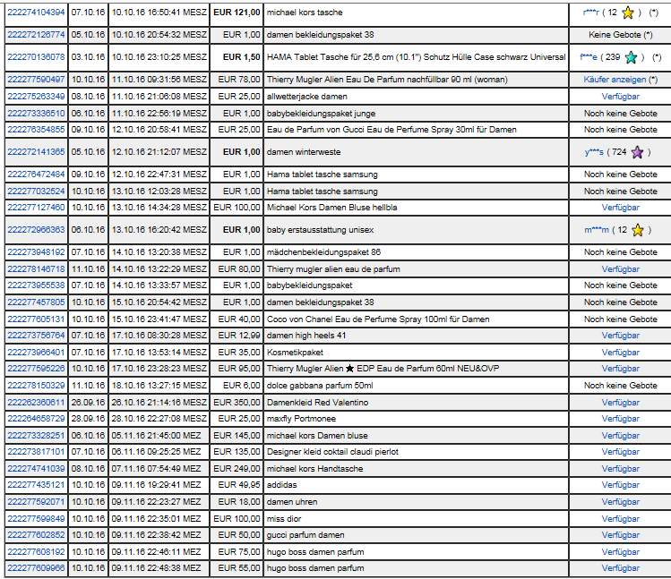Open item number 222273328251
671x579 pixels.
point(36,435)
